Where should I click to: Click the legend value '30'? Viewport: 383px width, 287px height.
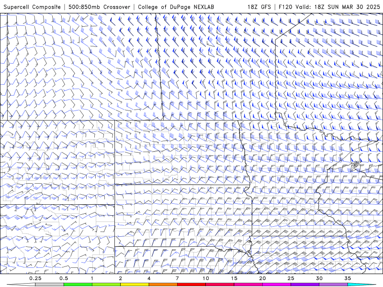[319, 278]
